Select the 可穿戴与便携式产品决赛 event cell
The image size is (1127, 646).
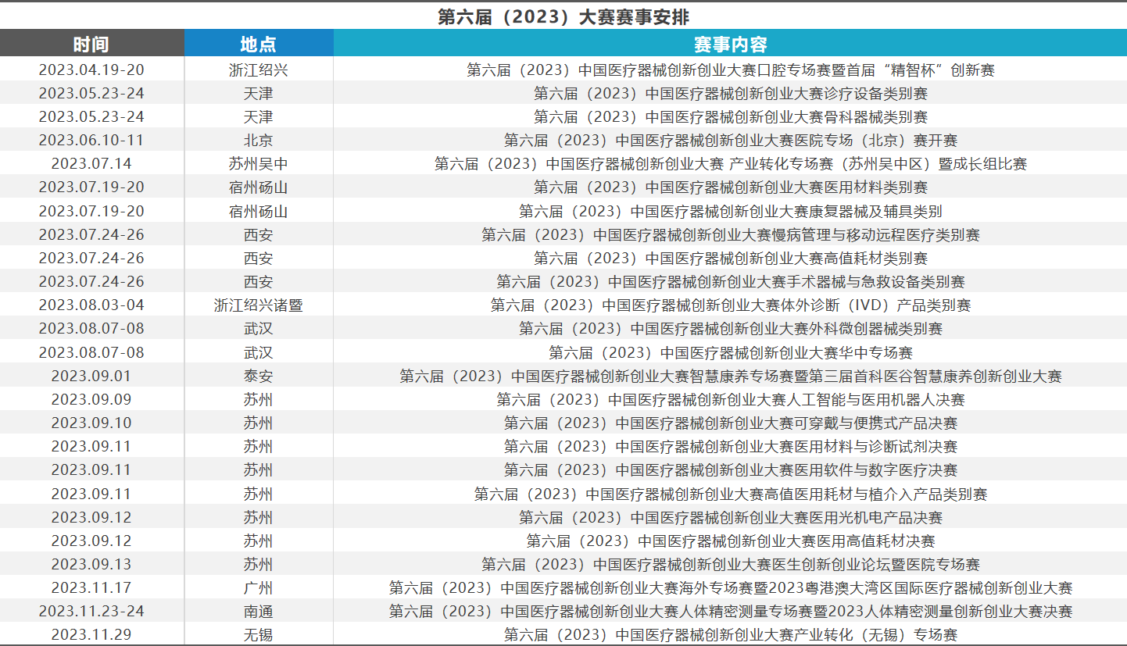tap(730, 423)
